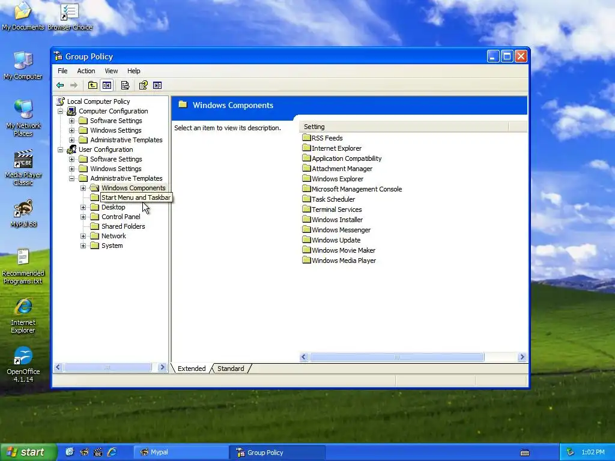Expand Windows Settings under User Configuration
This screenshot has height=461, width=615.
point(72,169)
